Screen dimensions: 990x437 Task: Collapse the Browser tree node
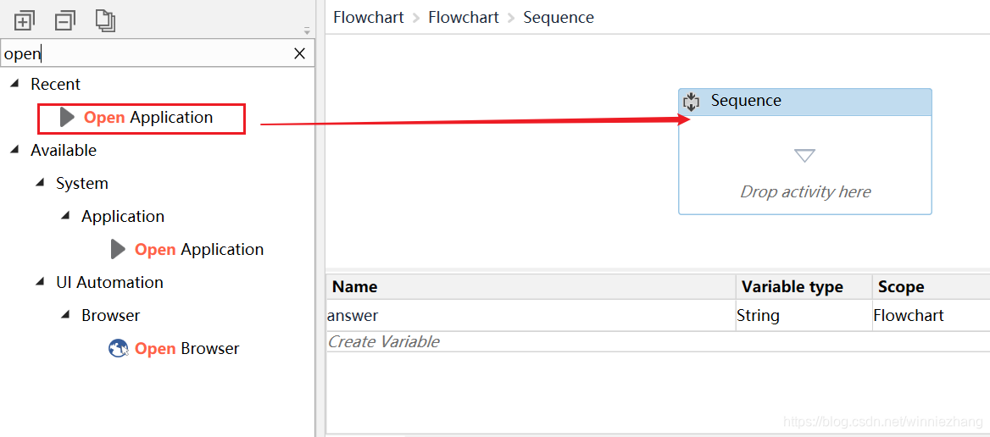coord(65,315)
